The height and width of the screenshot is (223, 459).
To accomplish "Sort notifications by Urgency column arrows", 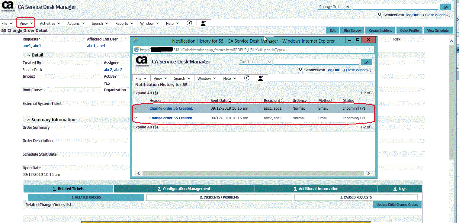I will click(309, 101).
